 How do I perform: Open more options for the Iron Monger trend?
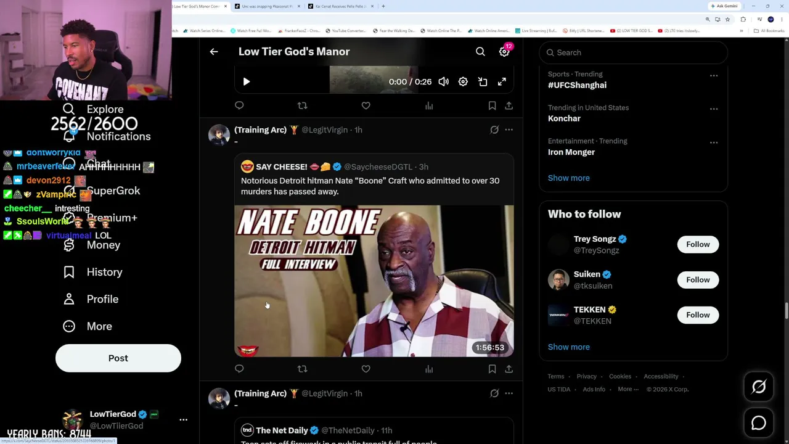click(714, 142)
